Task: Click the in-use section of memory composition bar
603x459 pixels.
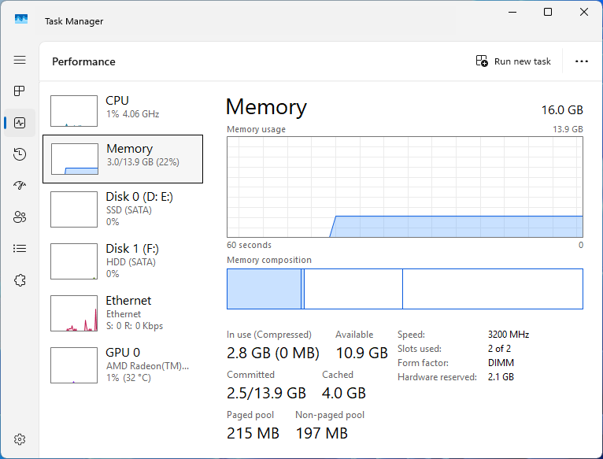Action: [264, 289]
